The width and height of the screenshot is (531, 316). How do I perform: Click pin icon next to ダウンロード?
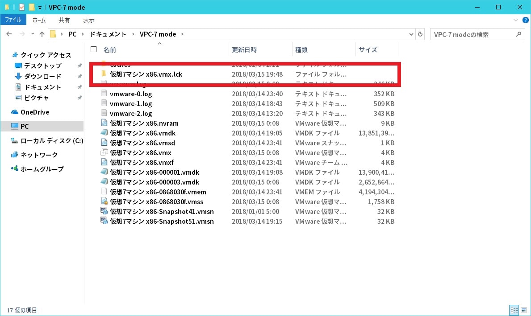point(79,76)
